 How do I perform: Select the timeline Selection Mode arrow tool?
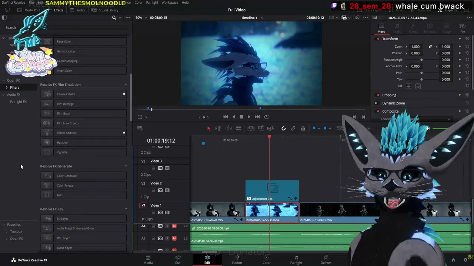[208, 128]
